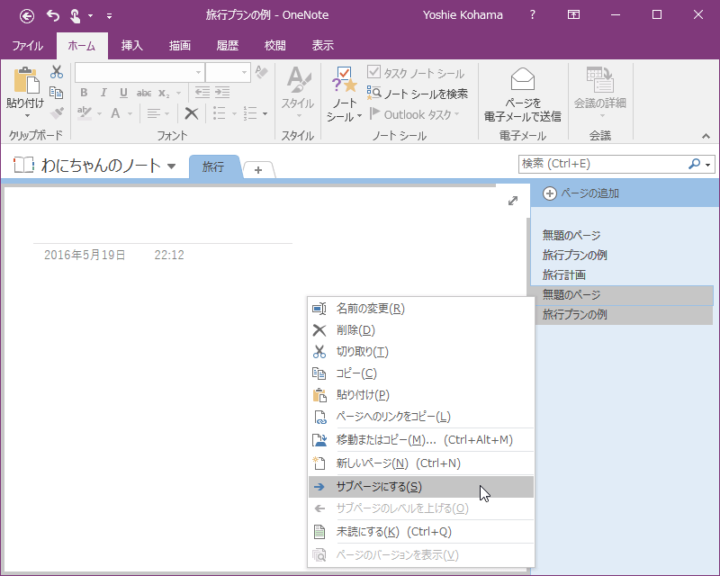Open the Help question mark
The height and width of the screenshot is (576, 720).
tap(532, 14)
